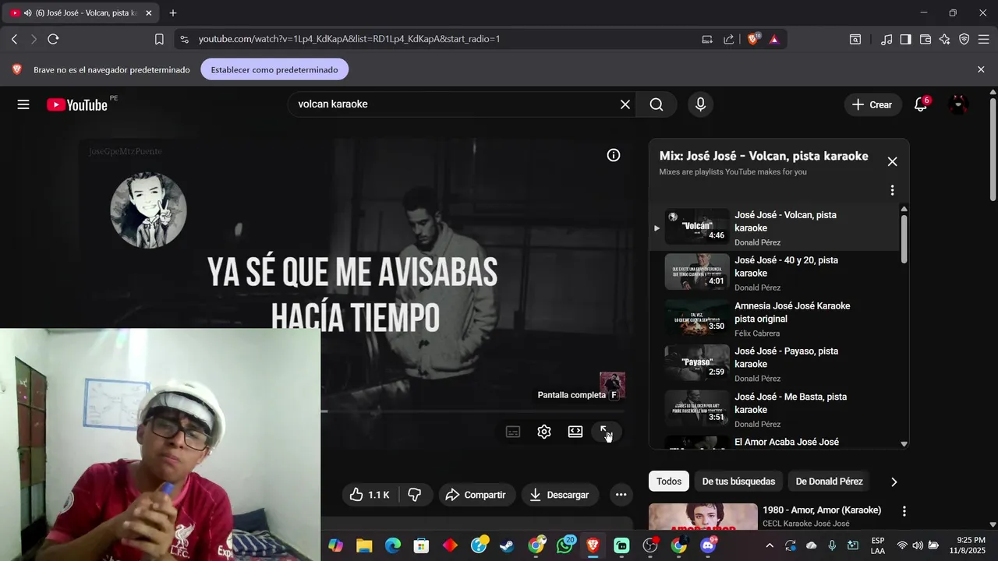
Task: Go back in browser
Action: click(14, 39)
